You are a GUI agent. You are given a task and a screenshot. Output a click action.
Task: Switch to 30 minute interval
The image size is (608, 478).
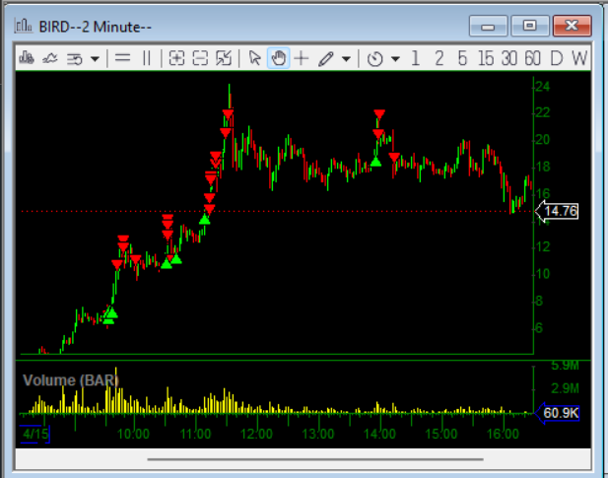click(509, 58)
